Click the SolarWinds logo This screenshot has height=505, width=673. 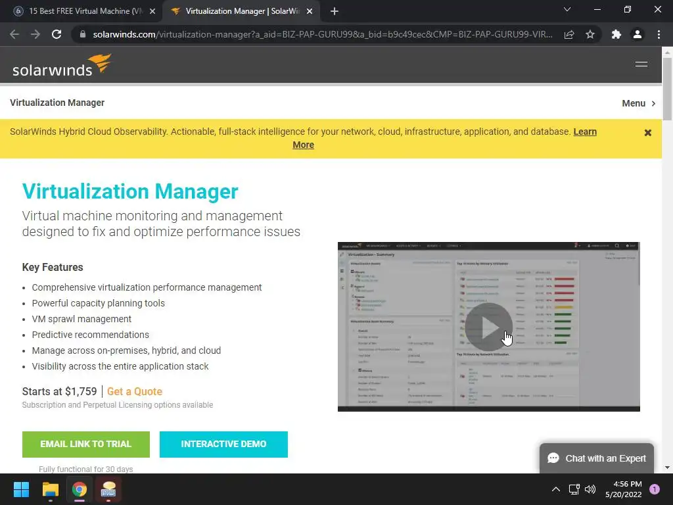coord(62,65)
